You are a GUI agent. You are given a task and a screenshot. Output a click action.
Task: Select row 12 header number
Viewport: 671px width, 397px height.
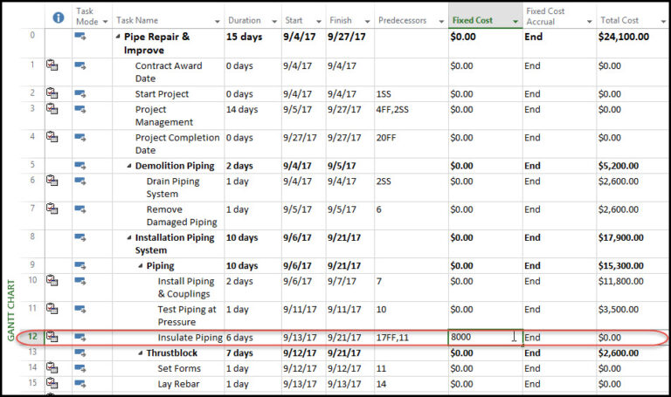(33, 336)
